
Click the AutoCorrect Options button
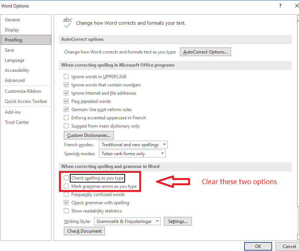[x=205, y=52]
